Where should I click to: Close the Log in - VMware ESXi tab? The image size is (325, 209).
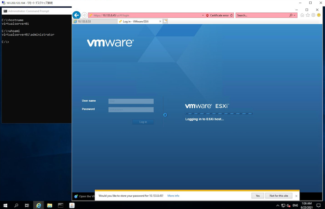click(x=160, y=21)
